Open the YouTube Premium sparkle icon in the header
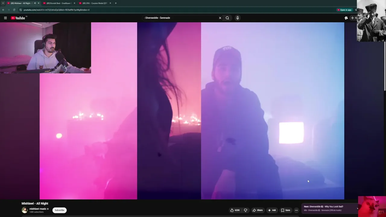Viewport: 386px width, 217px height. click(x=346, y=18)
